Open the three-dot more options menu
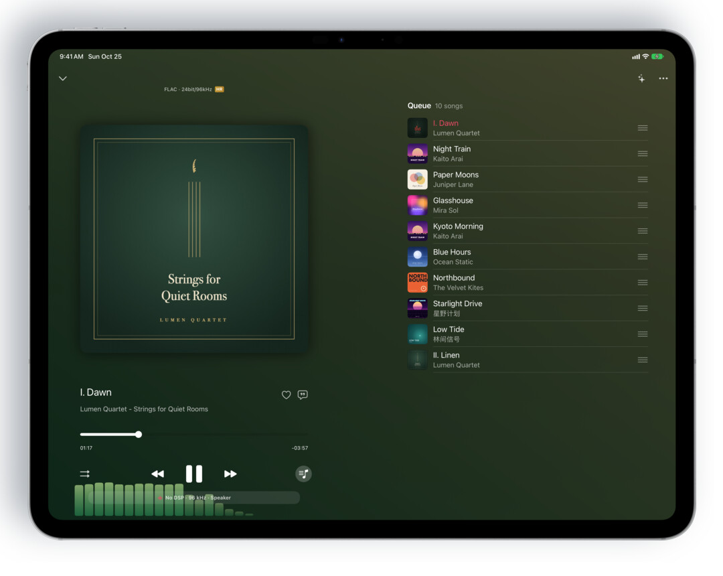The width and height of the screenshot is (723, 576). [x=663, y=78]
